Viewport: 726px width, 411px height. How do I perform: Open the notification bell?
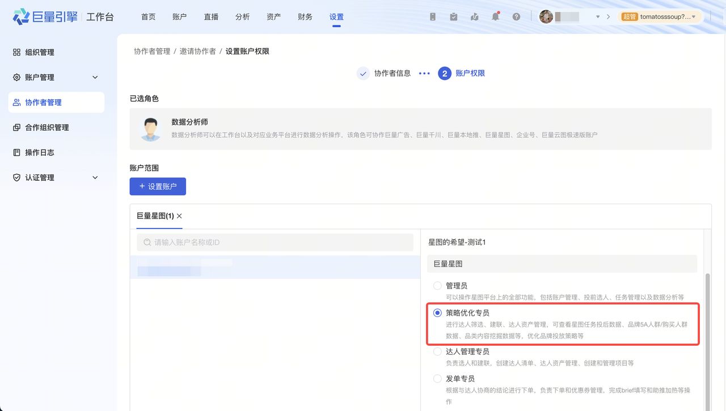point(496,17)
